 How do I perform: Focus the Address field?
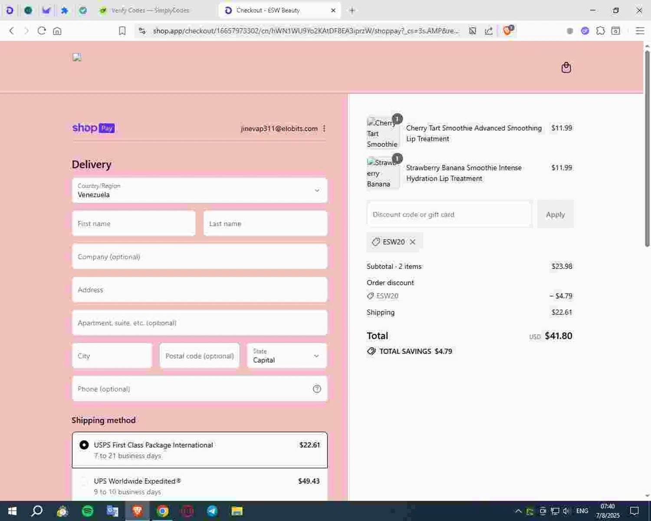(x=200, y=290)
